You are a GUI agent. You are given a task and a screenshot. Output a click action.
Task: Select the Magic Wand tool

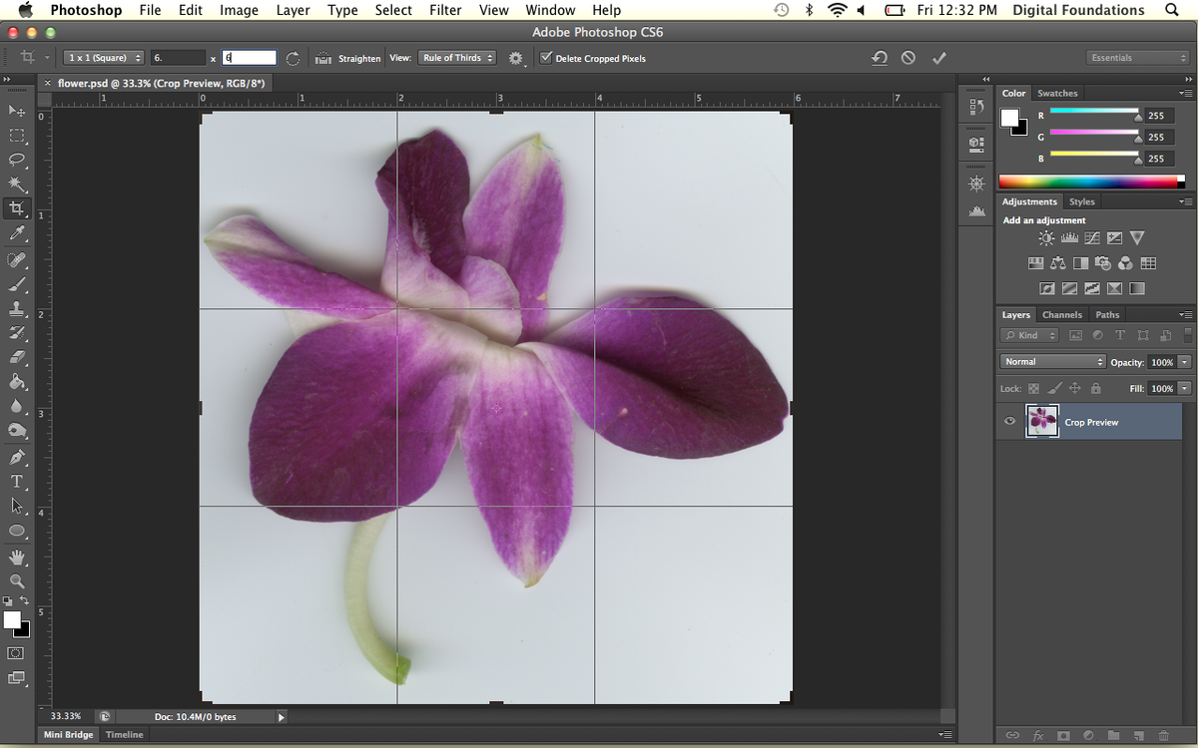(17, 185)
